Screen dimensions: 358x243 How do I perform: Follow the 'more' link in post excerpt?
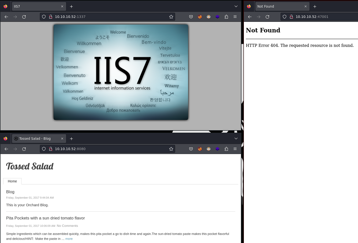click(x=69, y=239)
